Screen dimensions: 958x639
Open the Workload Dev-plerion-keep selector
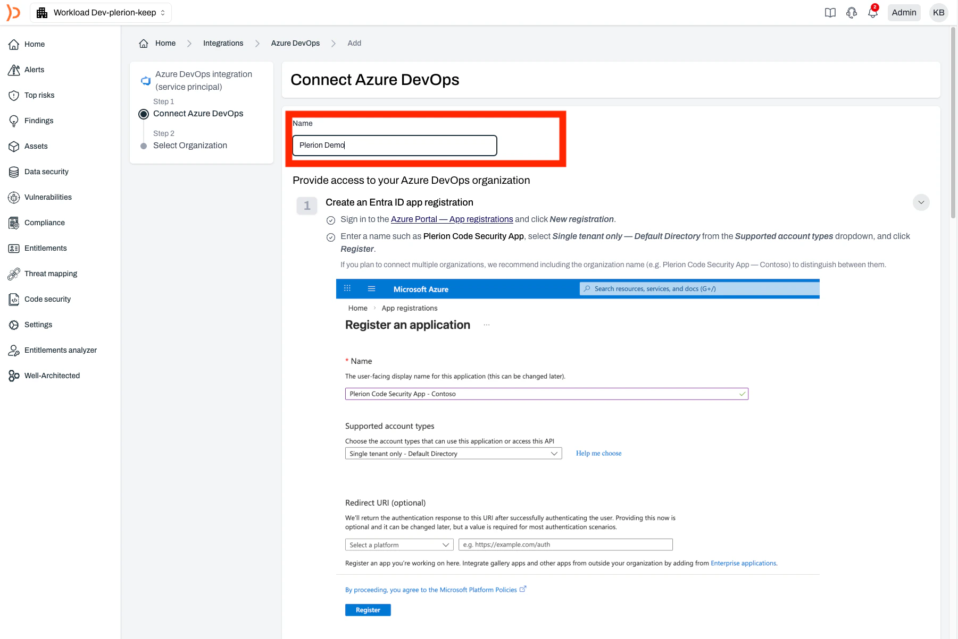(101, 12)
